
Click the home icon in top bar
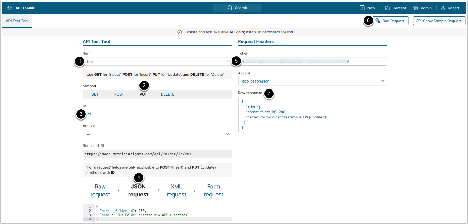click(9, 8)
